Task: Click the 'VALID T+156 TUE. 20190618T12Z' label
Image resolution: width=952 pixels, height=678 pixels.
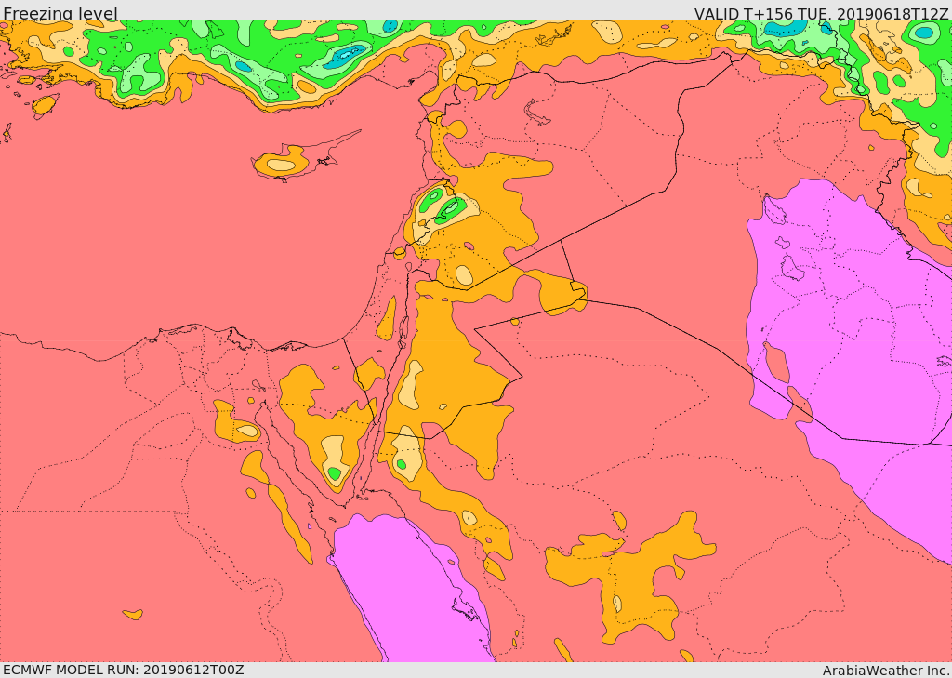Action: coord(821,13)
